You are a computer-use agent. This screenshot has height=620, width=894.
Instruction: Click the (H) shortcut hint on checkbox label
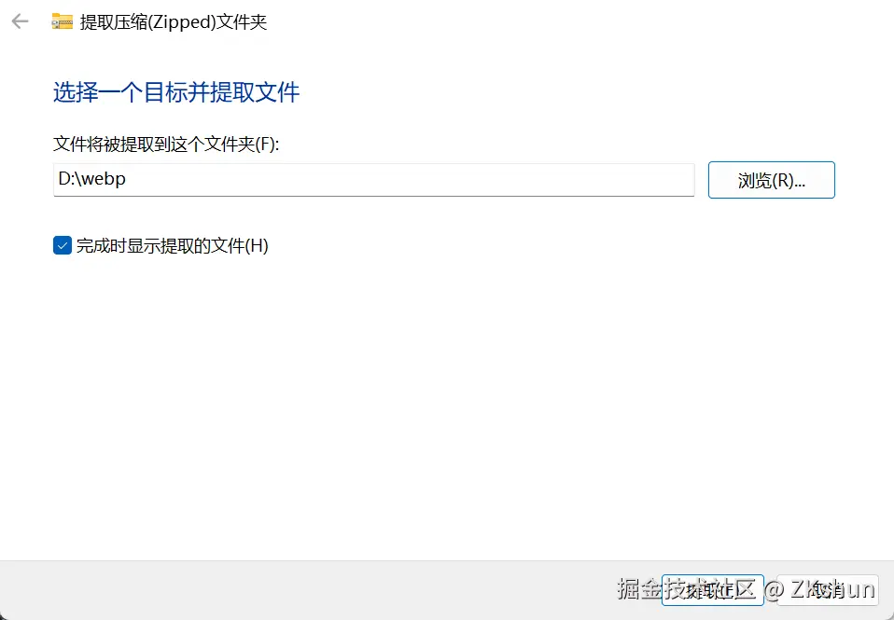(257, 245)
